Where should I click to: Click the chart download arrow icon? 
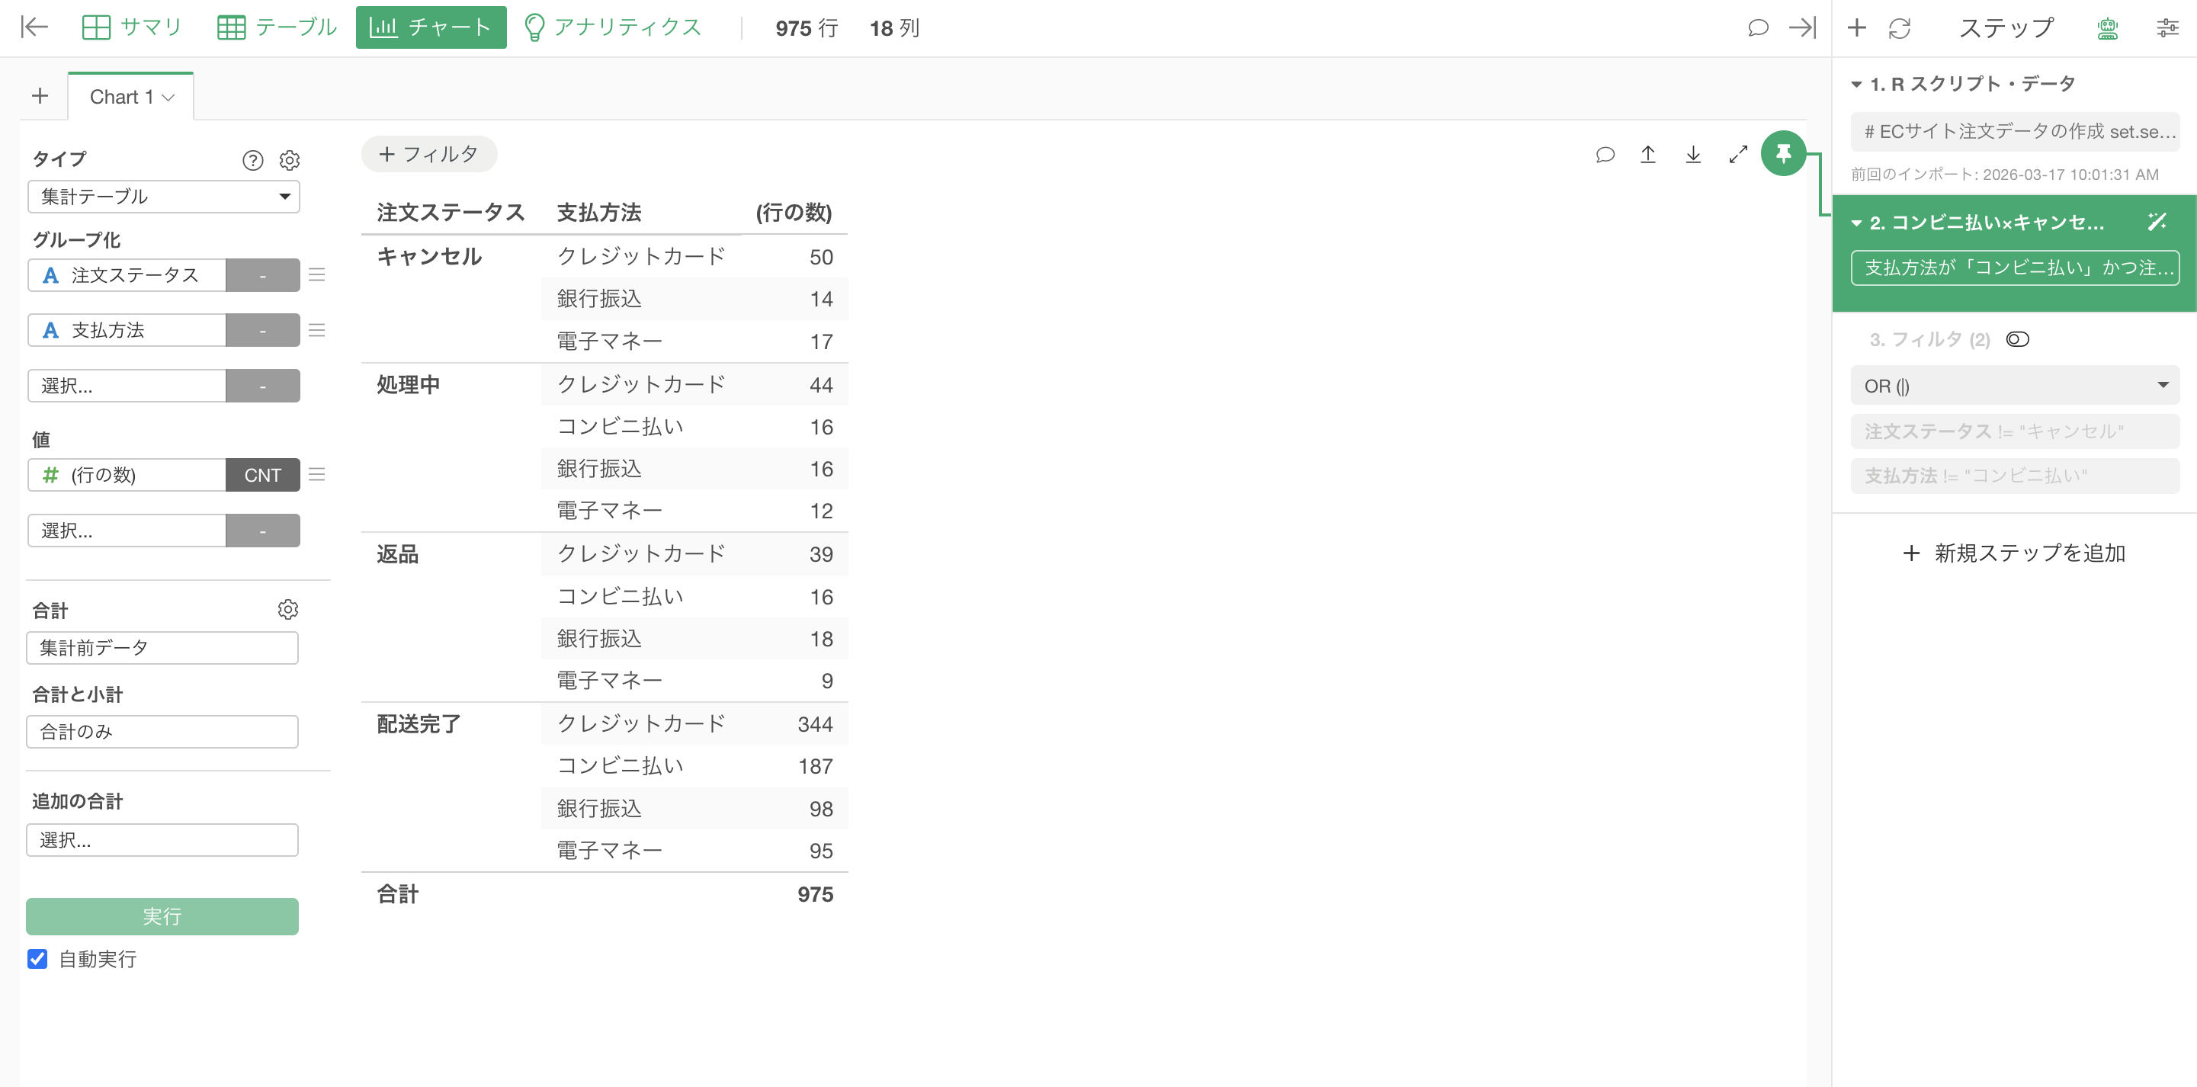[1693, 154]
